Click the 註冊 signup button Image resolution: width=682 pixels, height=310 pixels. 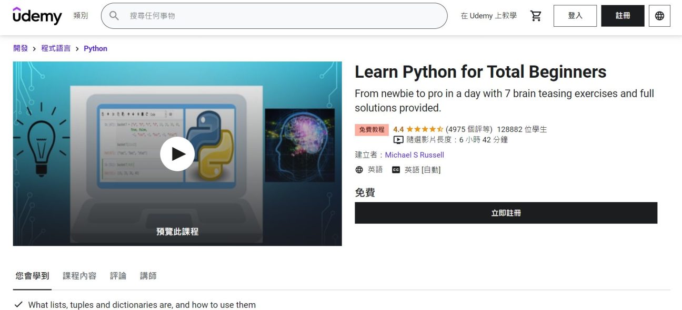click(x=623, y=16)
